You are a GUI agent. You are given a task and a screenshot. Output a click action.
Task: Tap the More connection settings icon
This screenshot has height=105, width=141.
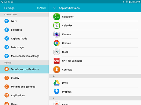coord(6,56)
